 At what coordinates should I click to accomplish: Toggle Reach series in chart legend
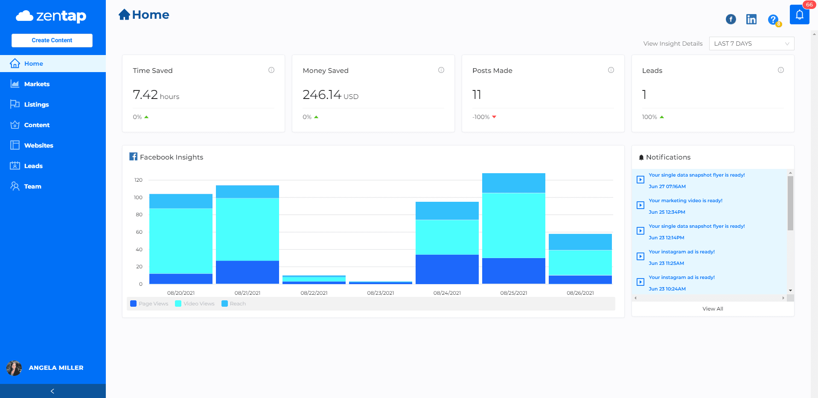point(234,304)
